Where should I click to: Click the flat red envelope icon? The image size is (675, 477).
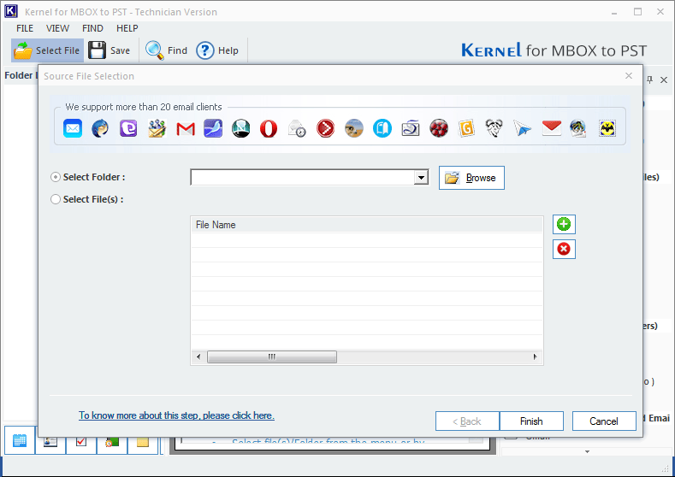552,128
